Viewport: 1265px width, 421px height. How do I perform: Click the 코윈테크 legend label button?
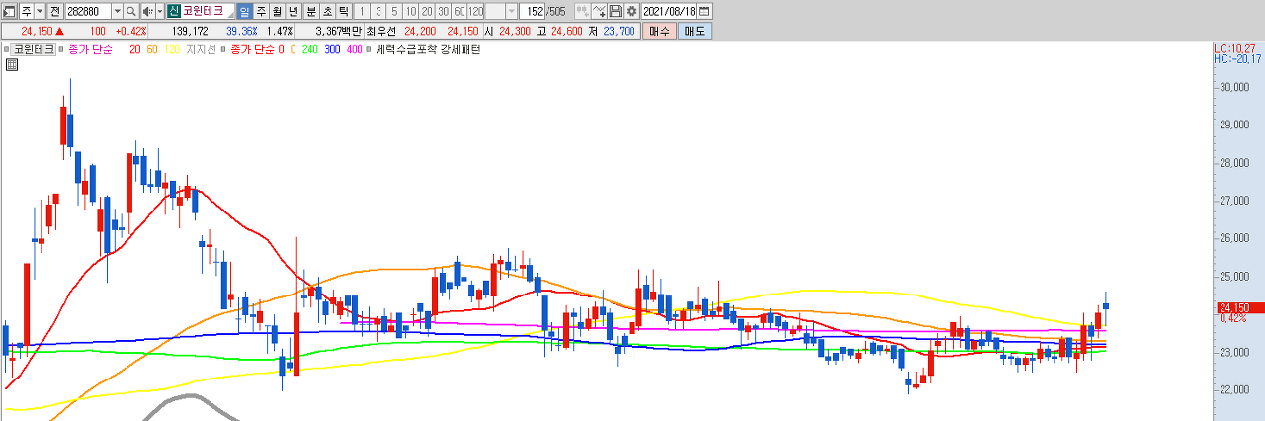click(x=33, y=49)
